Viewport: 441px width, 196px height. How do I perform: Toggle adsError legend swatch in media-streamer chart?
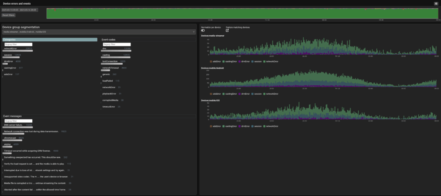(211, 62)
